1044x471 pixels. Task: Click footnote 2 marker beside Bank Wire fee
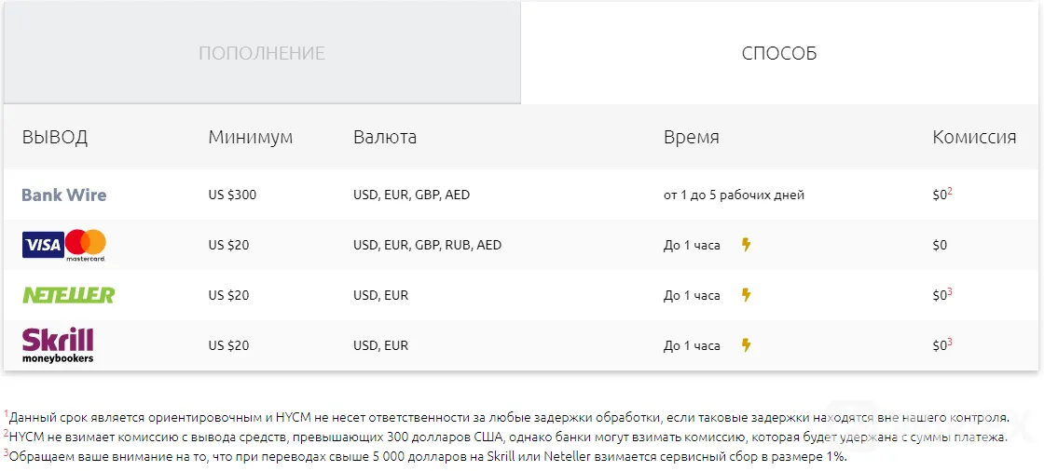tap(950, 192)
